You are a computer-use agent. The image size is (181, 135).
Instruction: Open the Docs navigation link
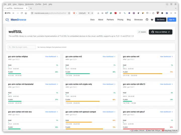93,20
